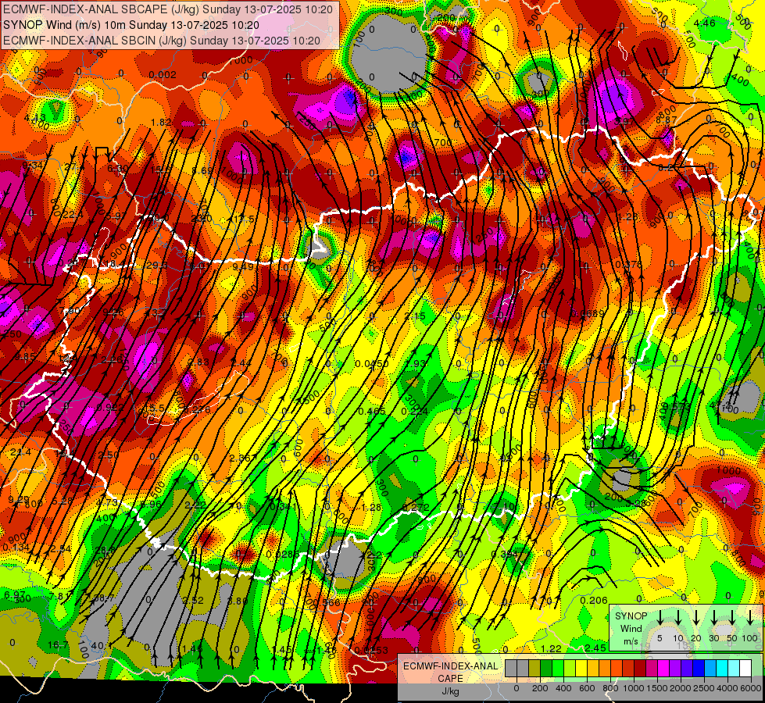Click the 50 m/s wind arrow in legend

pos(732,619)
